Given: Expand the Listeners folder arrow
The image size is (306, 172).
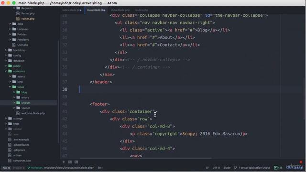Looking at the screenshot, I should click(x=10, y=29).
